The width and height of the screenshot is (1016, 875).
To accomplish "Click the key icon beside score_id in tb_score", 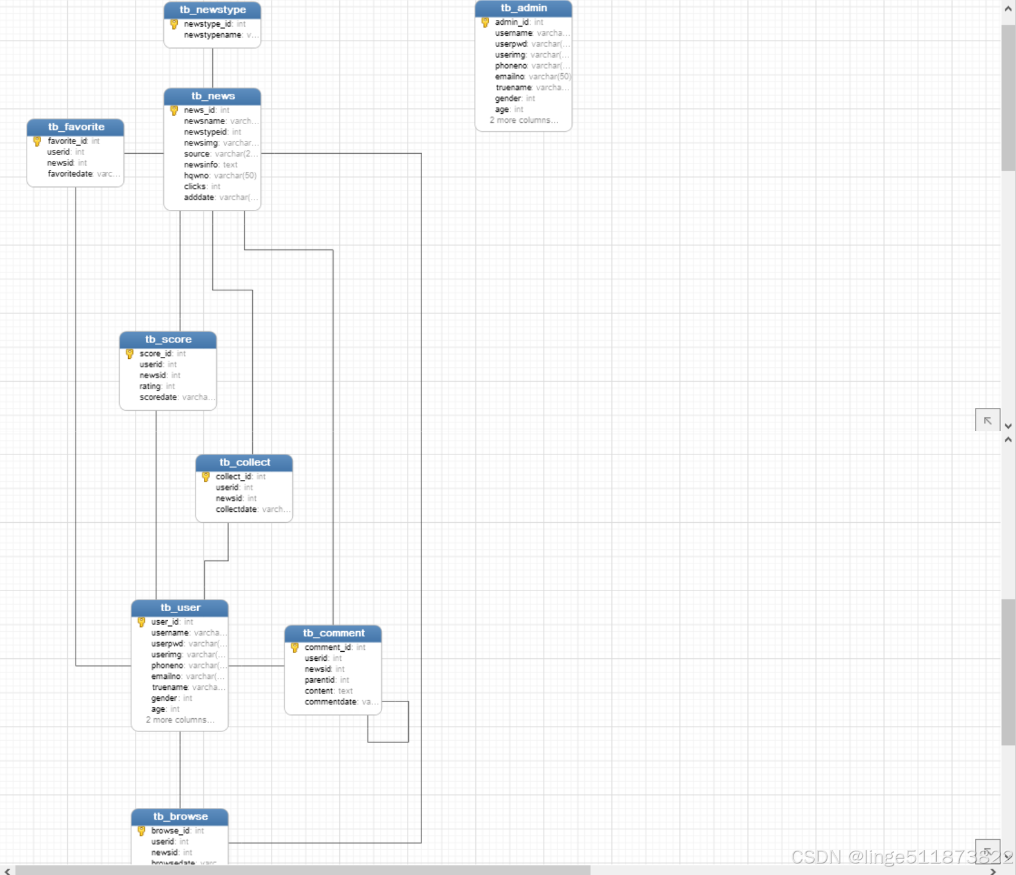I will coord(129,353).
